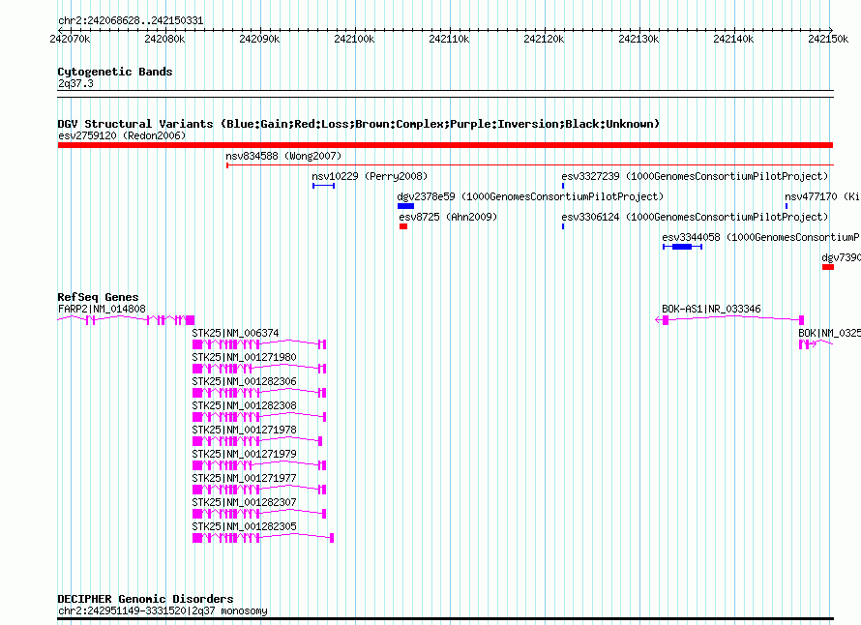Click the DECIPHER Genomic Disorders track title
The image size is (861, 625).
145,599
